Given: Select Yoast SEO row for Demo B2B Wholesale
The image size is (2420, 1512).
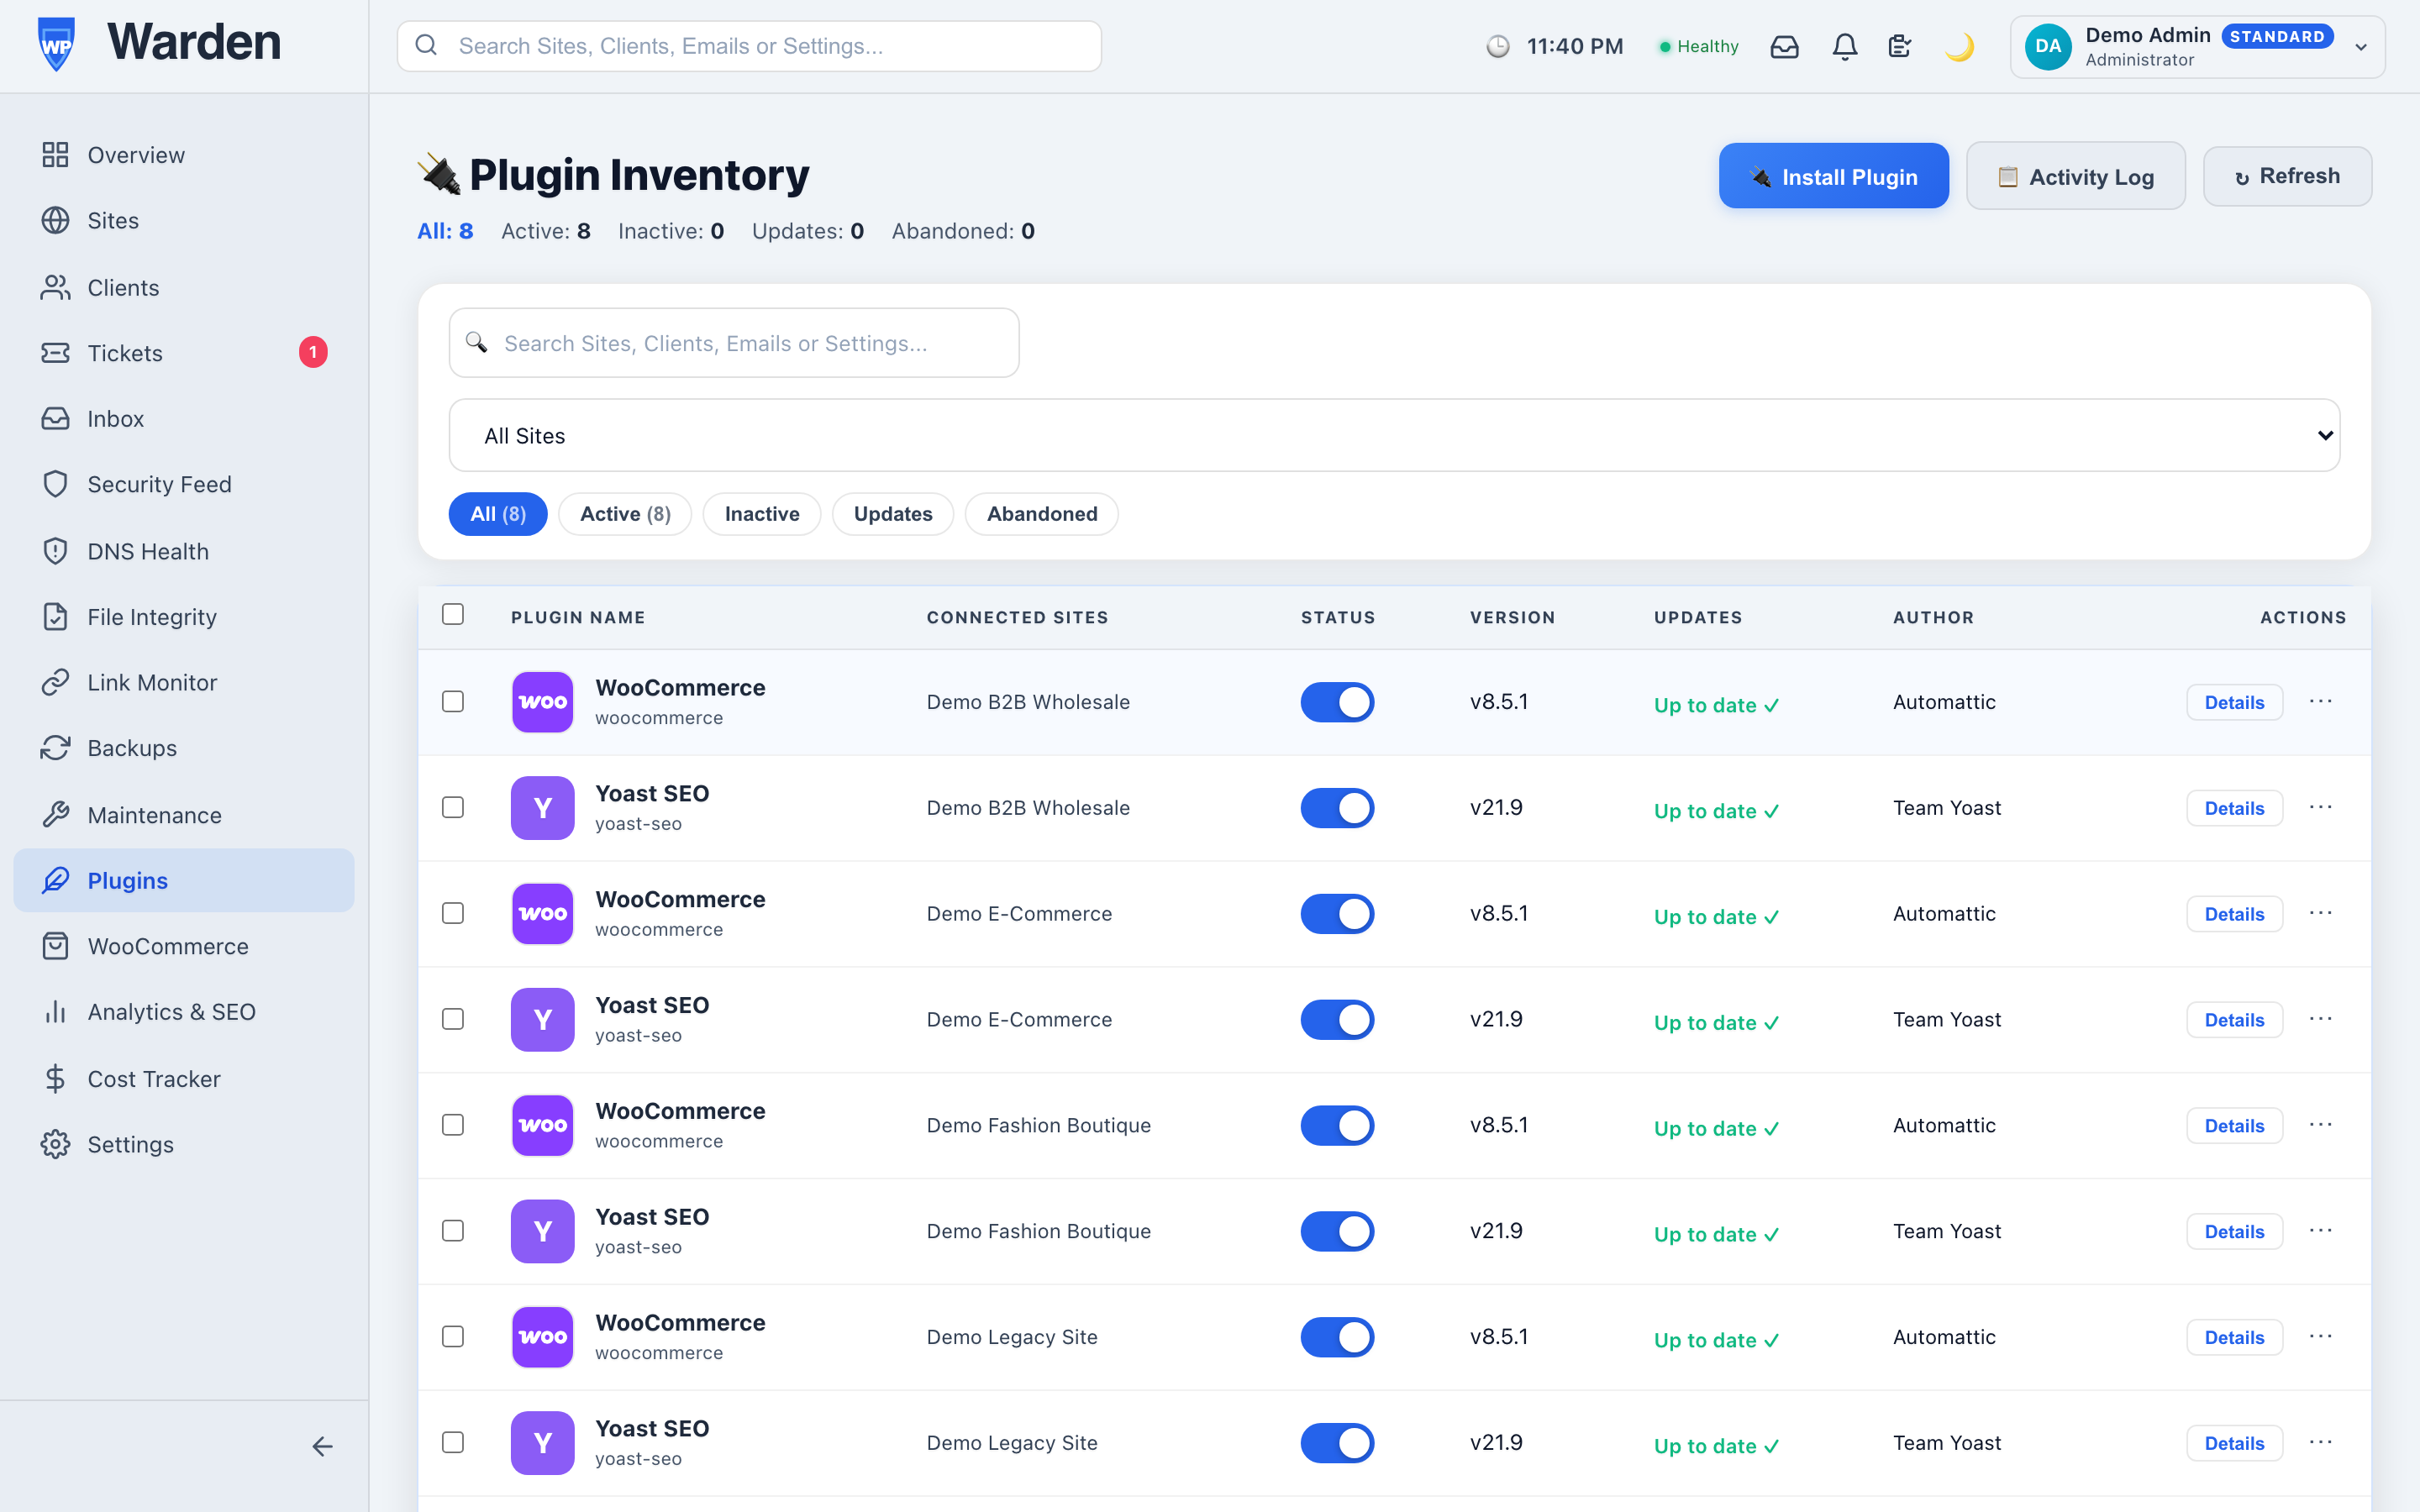Looking at the screenshot, I should 453,808.
